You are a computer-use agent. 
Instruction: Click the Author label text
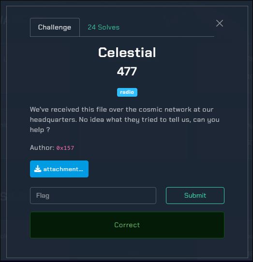[42, 147]
